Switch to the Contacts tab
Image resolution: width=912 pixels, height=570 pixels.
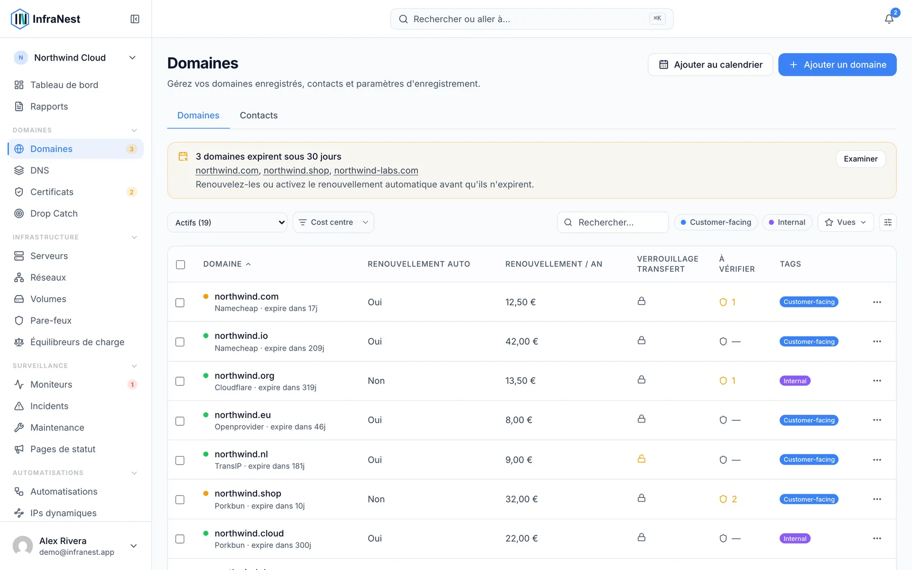point(259,116)
